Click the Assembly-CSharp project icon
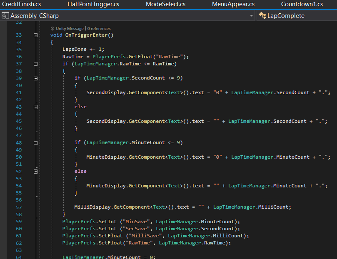 (5, 16)
